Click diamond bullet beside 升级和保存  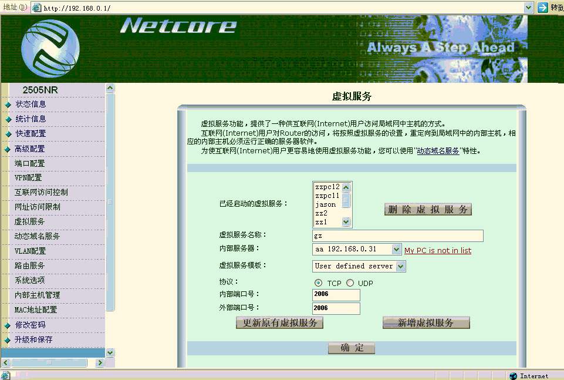point(8,341)
